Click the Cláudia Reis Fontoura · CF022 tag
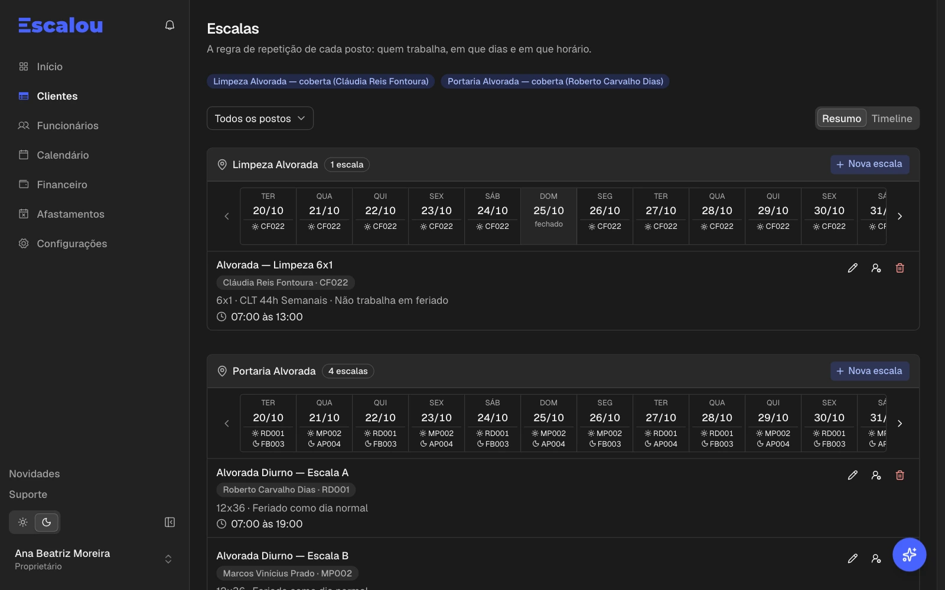The height and width of the screenshot is (590, 945). coord(285,283)
